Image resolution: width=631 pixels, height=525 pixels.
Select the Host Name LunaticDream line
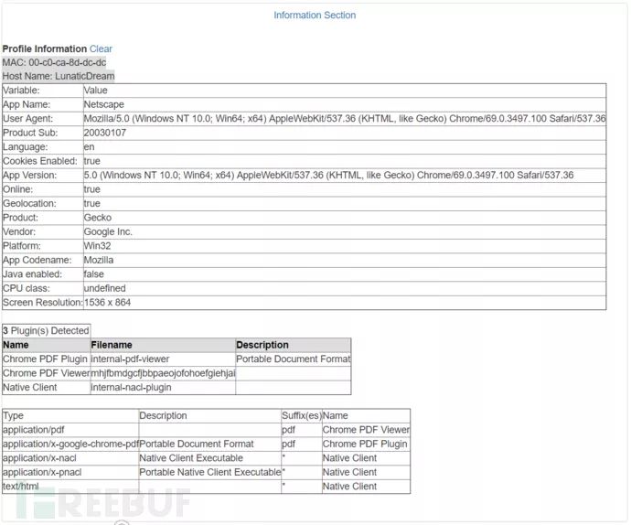59,76
